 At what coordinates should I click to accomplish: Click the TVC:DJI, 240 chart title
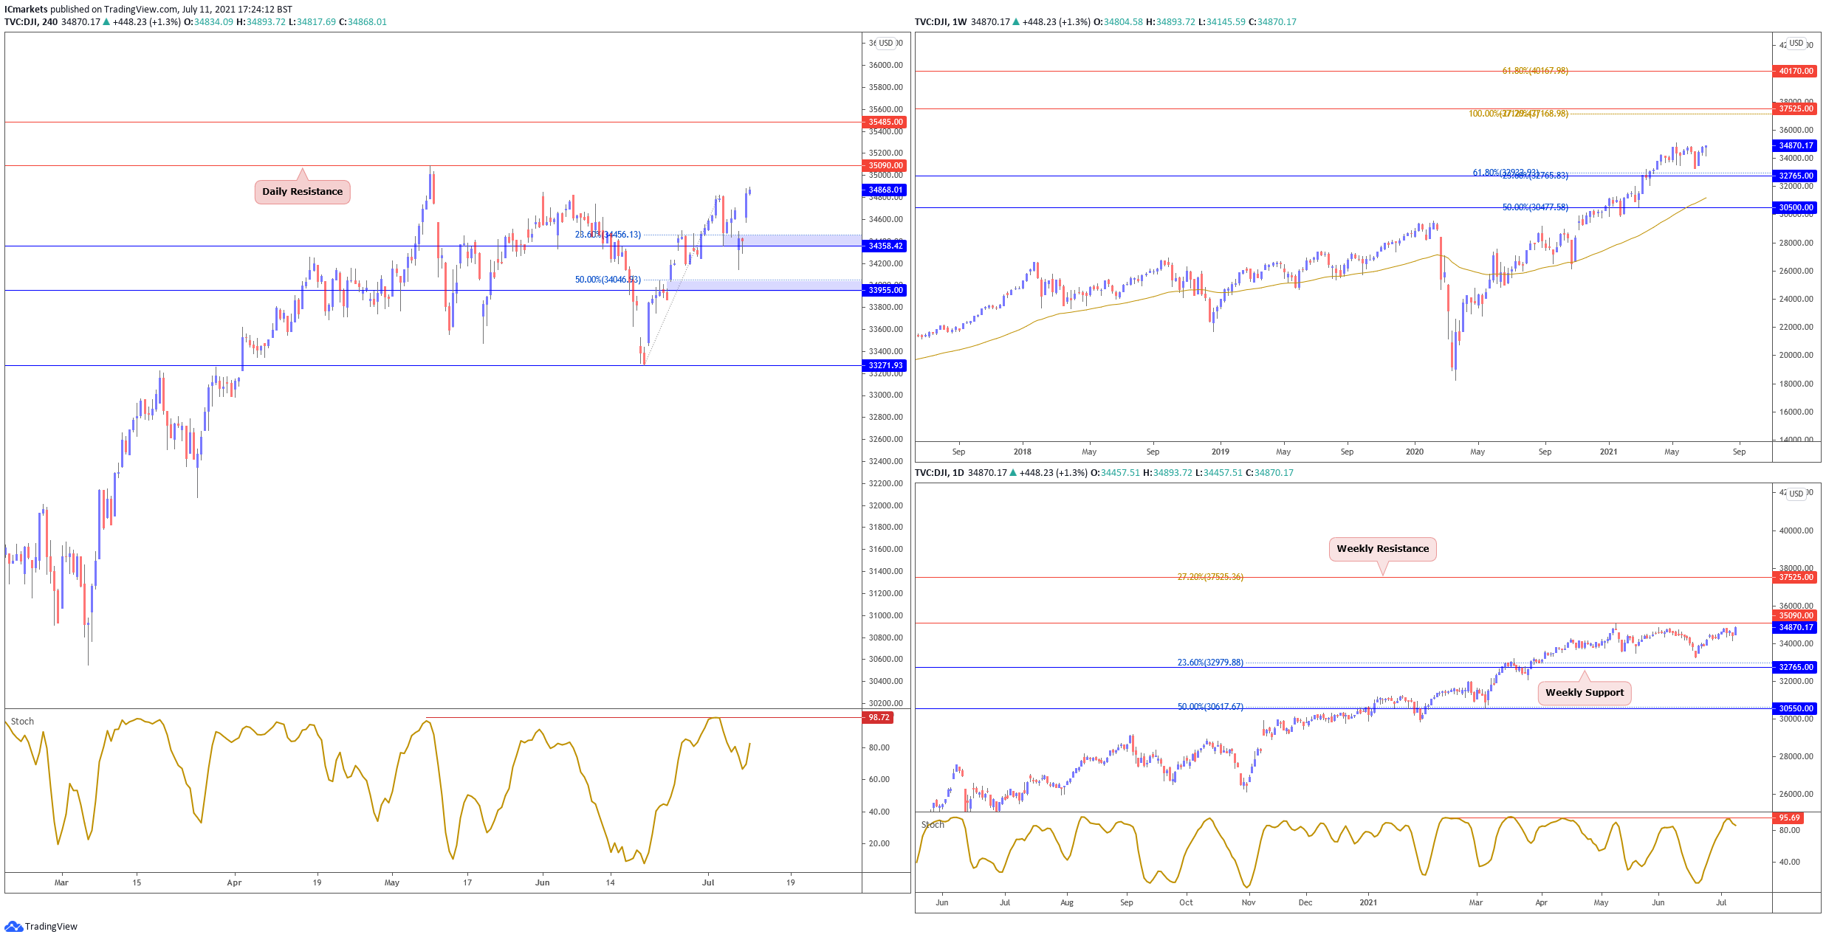(31, 22)
